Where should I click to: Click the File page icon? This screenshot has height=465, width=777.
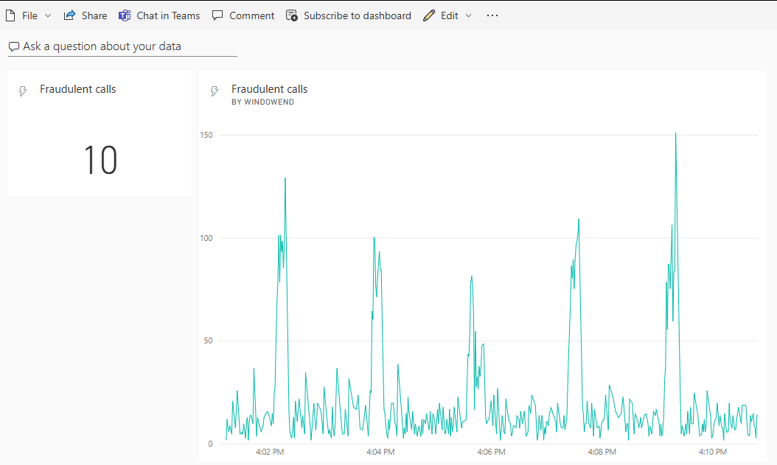pos(10,16)
